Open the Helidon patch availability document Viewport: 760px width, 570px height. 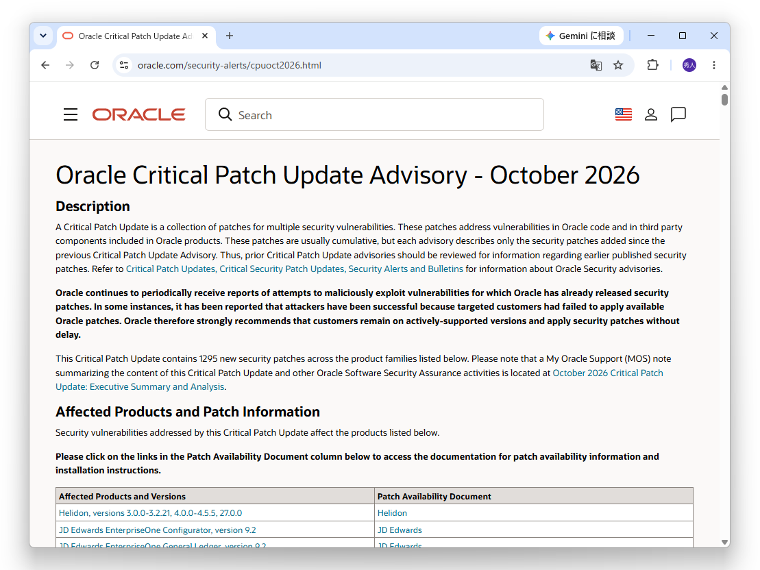tap(392, 513)
